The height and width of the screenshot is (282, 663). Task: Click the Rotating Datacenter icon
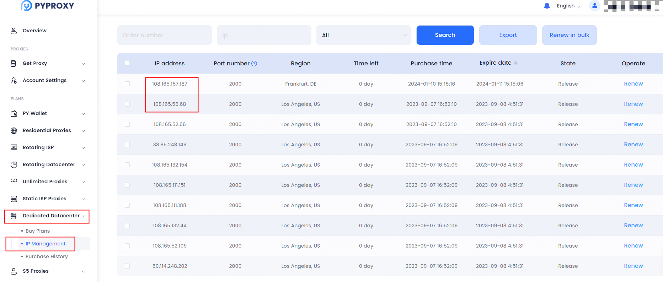(14, 165)
